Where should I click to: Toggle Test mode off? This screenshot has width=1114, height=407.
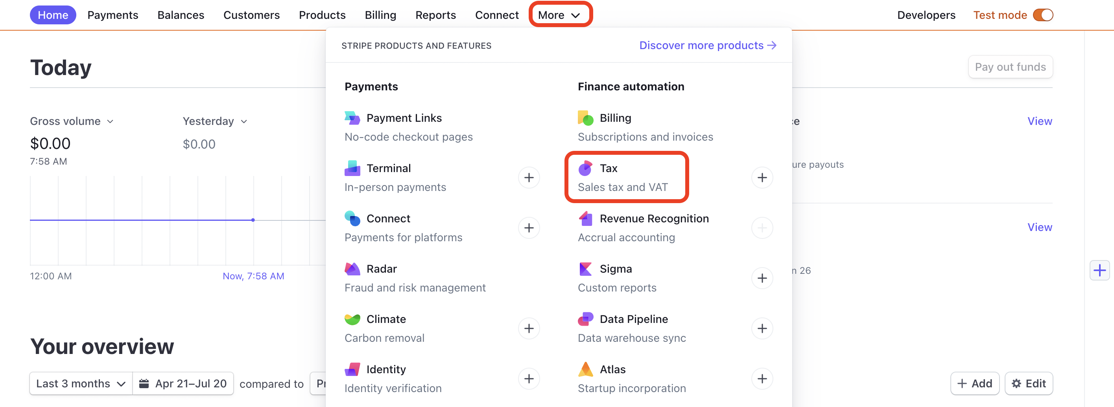1044,15
